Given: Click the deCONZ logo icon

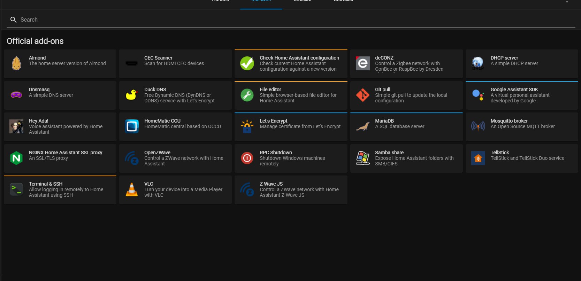Looking at the screenshot, I should pos(362,63).
